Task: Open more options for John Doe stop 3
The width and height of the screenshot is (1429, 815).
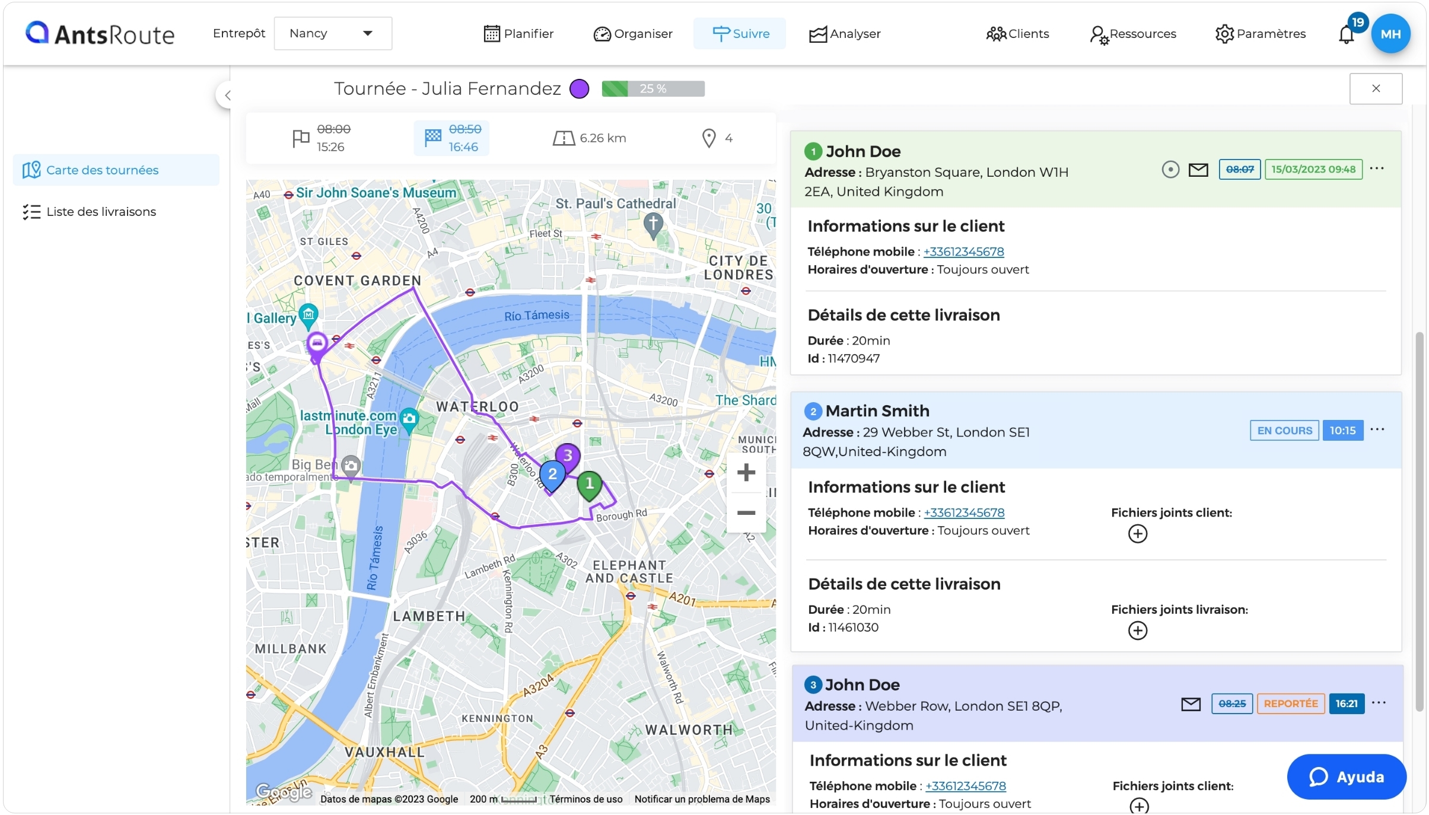Action: pos(1379,703)
